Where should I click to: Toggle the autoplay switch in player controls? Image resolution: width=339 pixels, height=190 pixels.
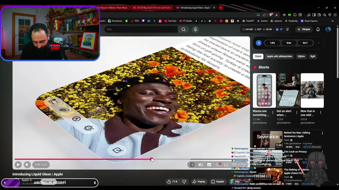point(201,165)
